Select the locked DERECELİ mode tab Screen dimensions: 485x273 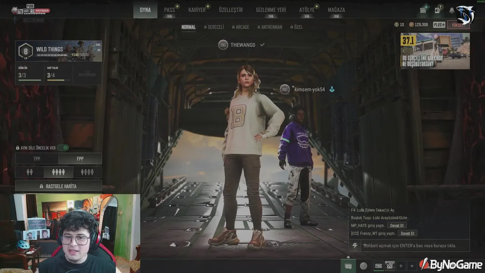pyautogui.click(x=214, y=27)
